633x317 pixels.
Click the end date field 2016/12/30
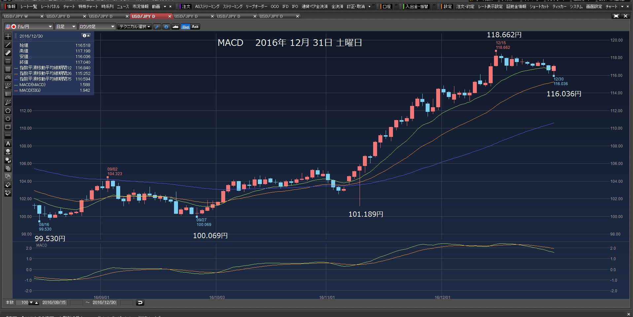[104, 302]
